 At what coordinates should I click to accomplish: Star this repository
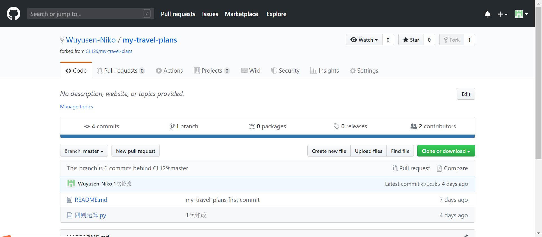tap(411, 40)
